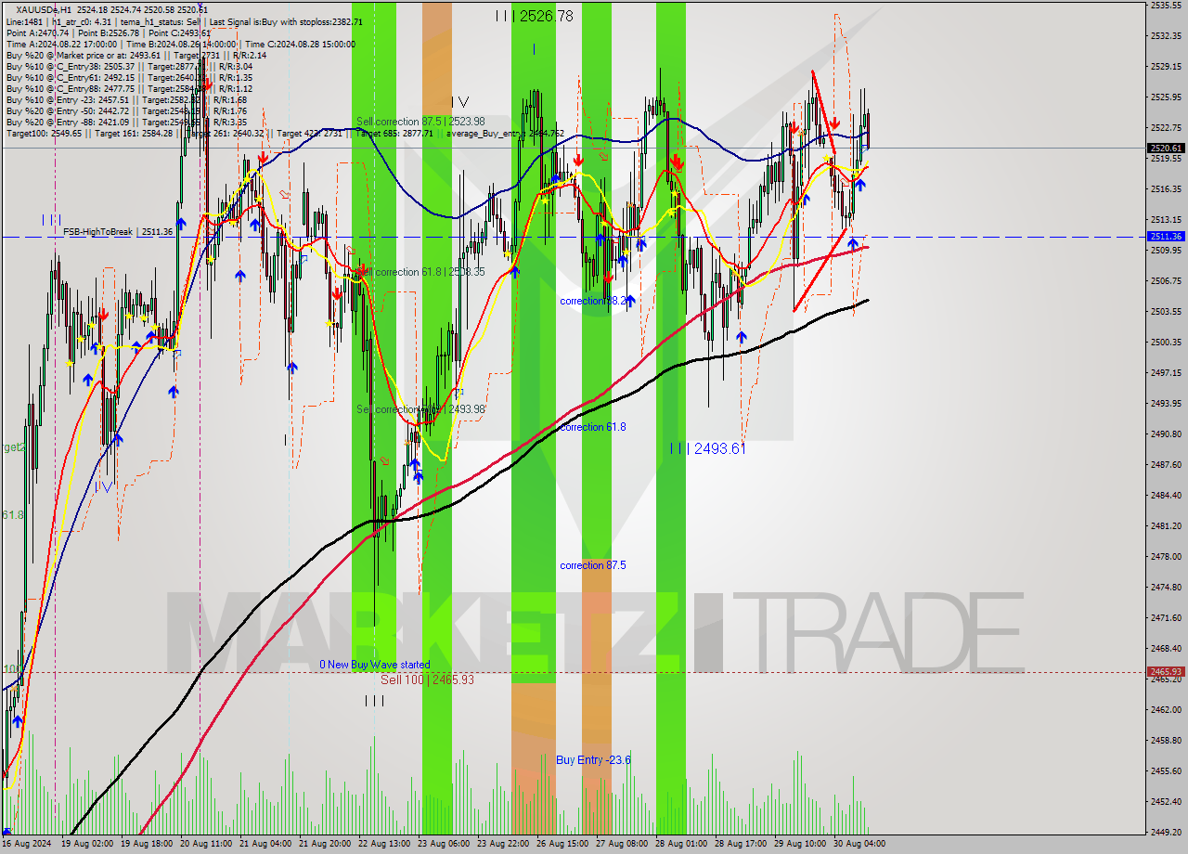Click the 2493.95 price axis label

pyautogui.click(x=1166, y=403)
